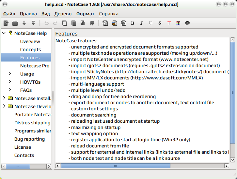The width and height of the screenshot is (237, 179).
Task: Toggle Underline formatting
Action: click(151, 23)
